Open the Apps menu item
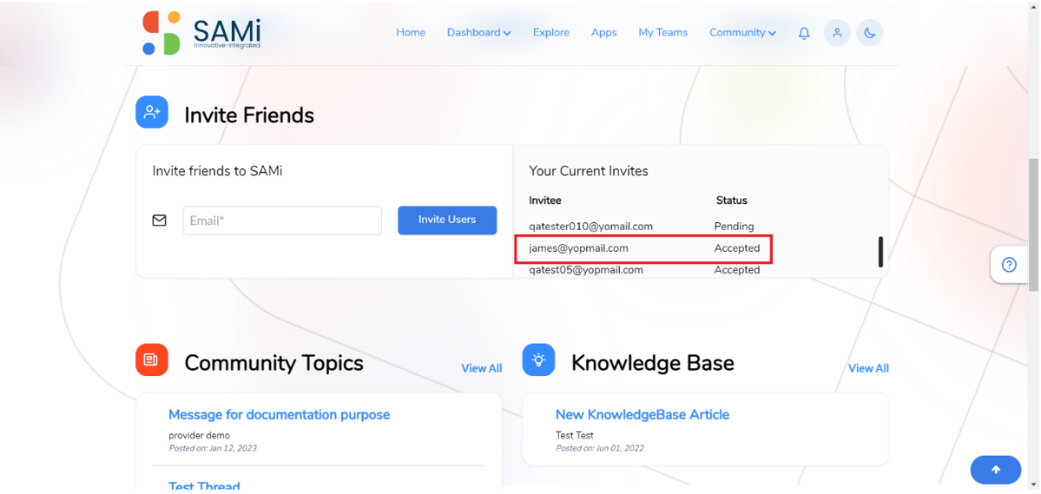 [x=604, y=32]
